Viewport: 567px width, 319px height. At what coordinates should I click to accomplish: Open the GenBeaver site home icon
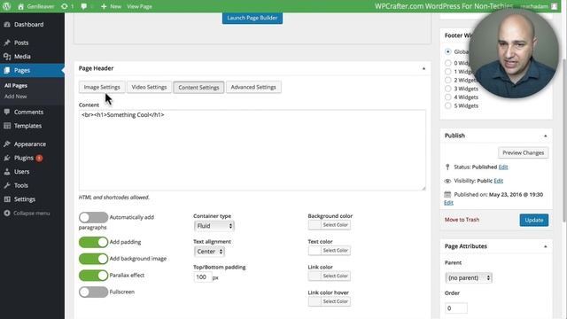(20, 6)
